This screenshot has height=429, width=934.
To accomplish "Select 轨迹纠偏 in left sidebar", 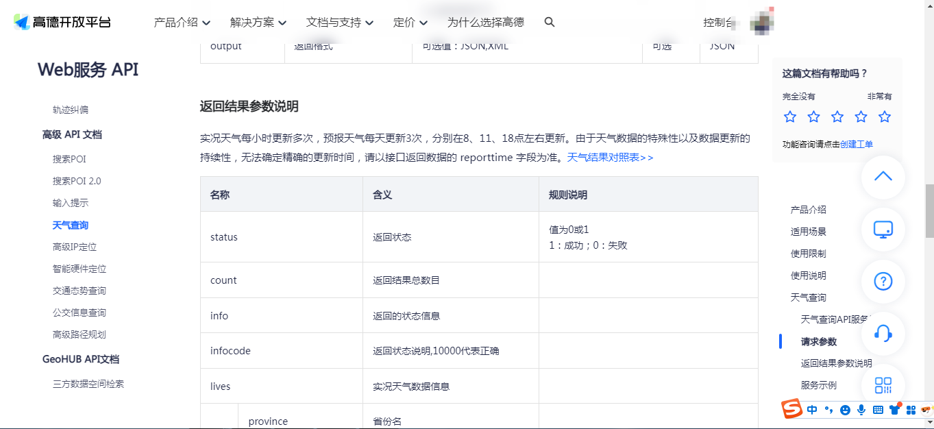I will (x=71, y=110).
